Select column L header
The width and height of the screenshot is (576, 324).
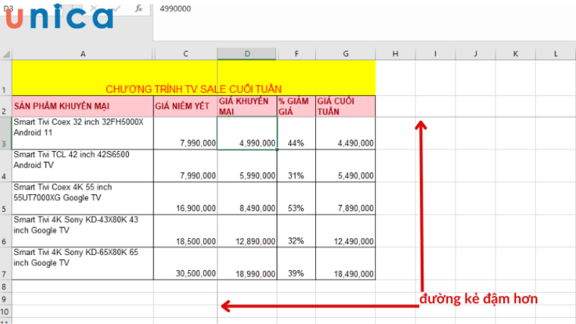coord(556,54)
